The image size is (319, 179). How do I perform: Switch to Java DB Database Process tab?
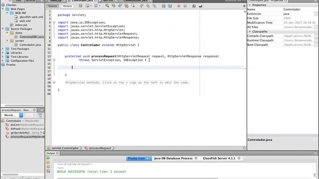(173, 158)
